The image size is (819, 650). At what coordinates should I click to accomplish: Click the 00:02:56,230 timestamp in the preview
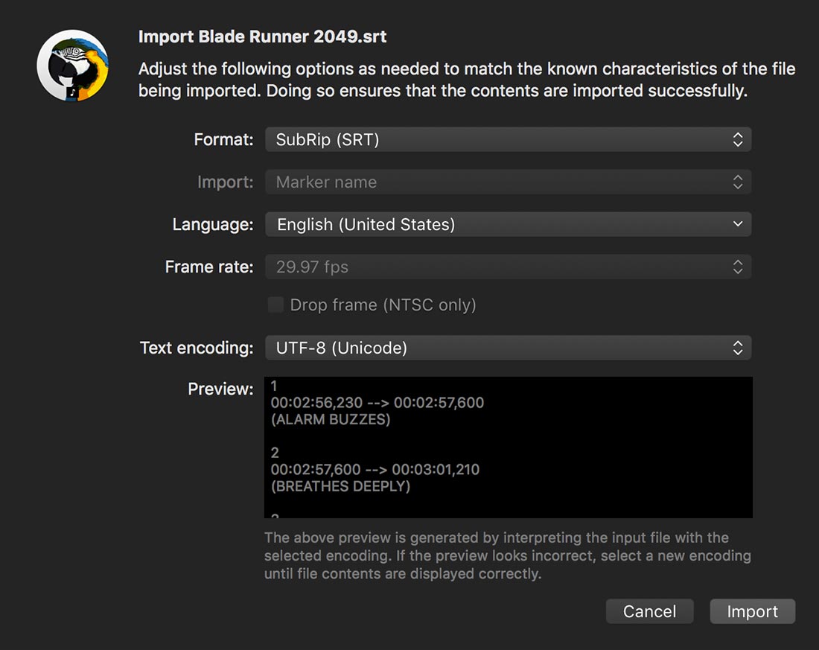click(x=316, y=403)
